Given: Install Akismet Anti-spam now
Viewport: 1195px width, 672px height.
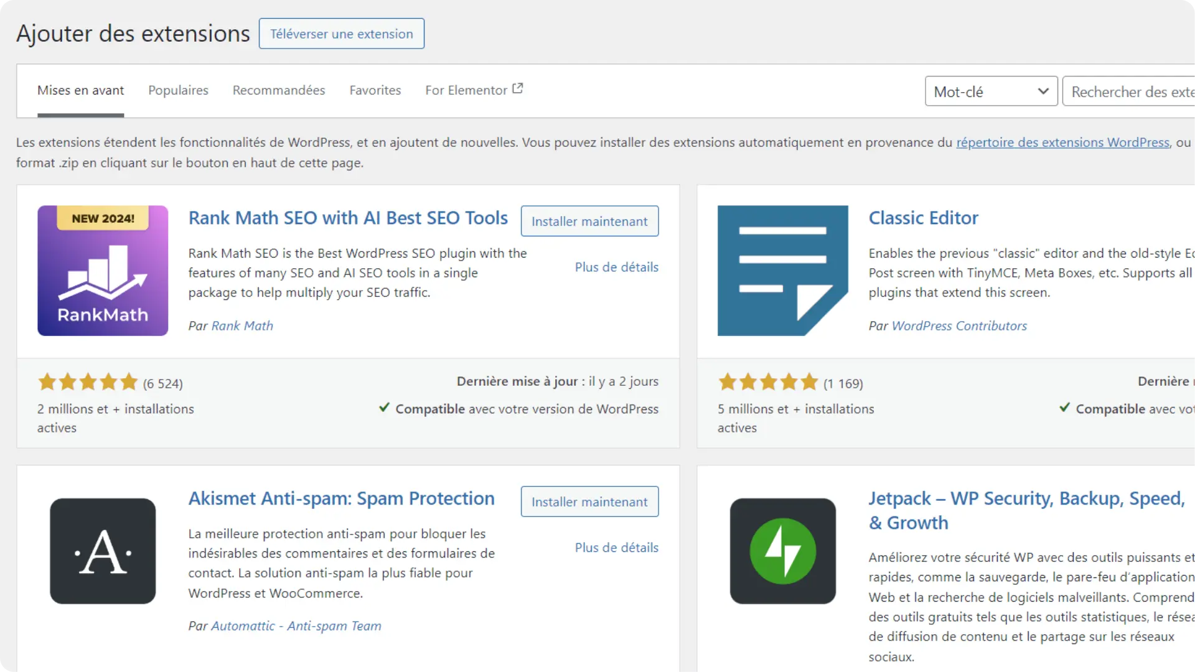Looking at the screenshot, I should click(589, 502).
